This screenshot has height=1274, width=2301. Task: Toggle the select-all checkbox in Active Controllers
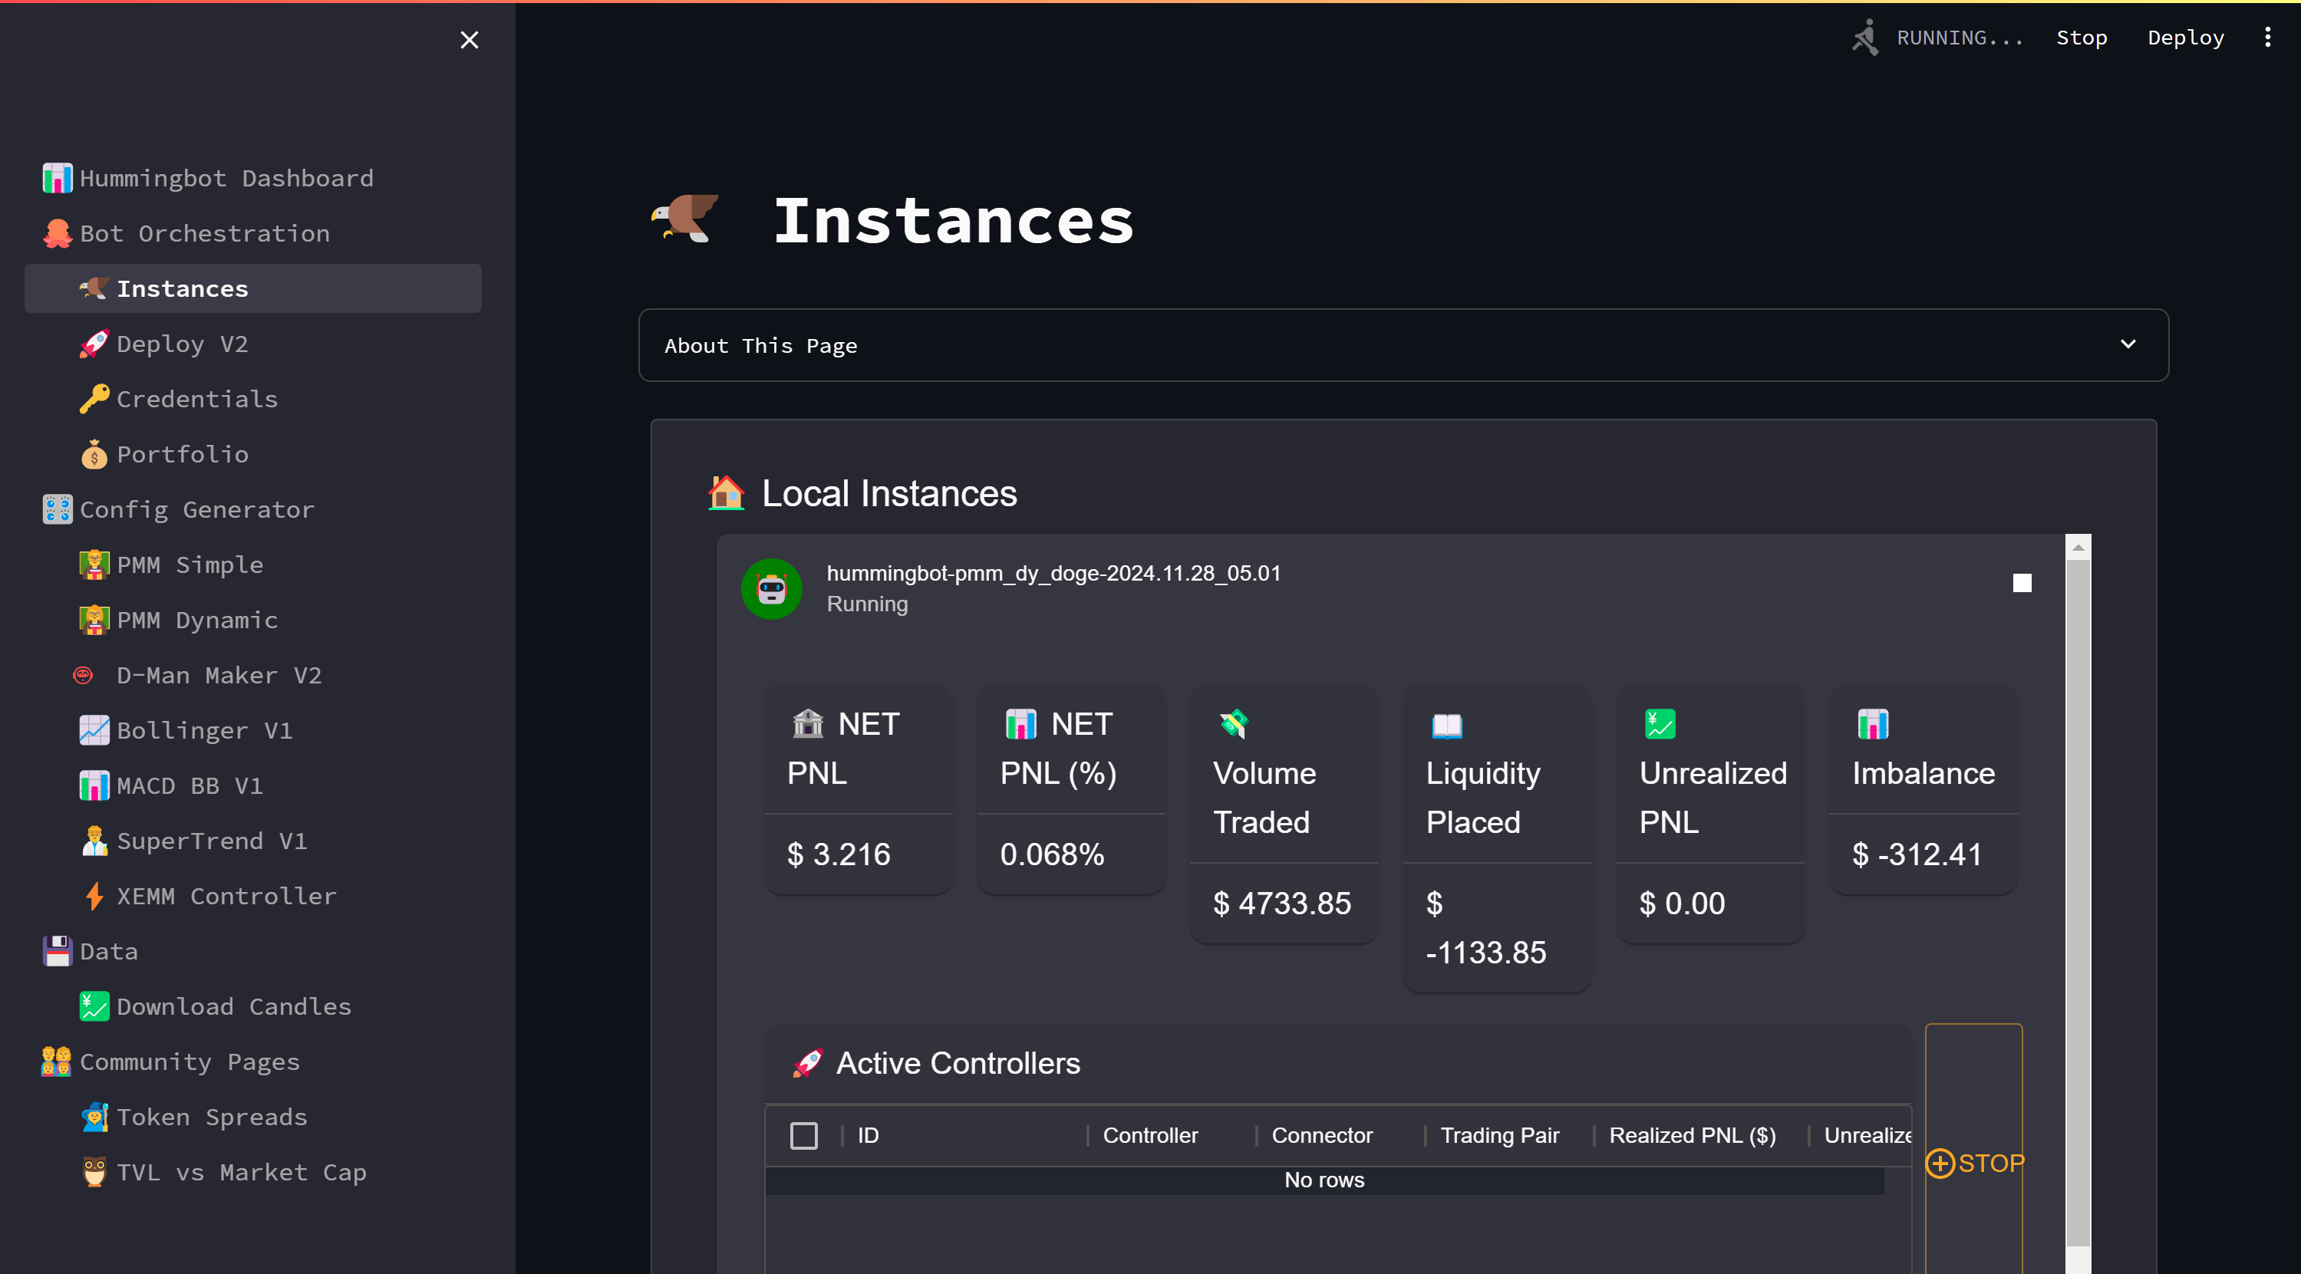[x=804, y=1136]
